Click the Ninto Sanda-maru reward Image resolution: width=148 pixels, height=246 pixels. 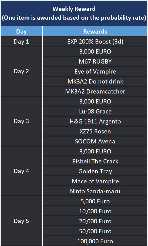pyautogui.click(x=95, y=191)
